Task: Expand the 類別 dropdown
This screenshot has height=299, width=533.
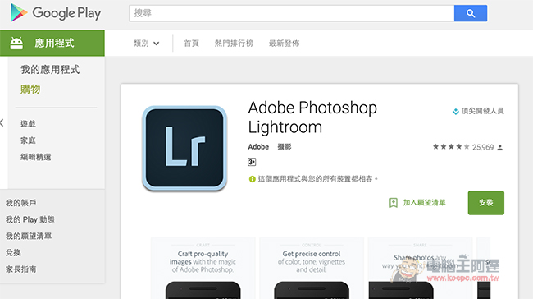Action: click(x=146, y=44)
